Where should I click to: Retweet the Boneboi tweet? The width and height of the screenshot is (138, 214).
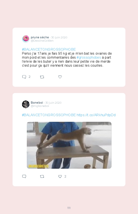click(42, 176)
